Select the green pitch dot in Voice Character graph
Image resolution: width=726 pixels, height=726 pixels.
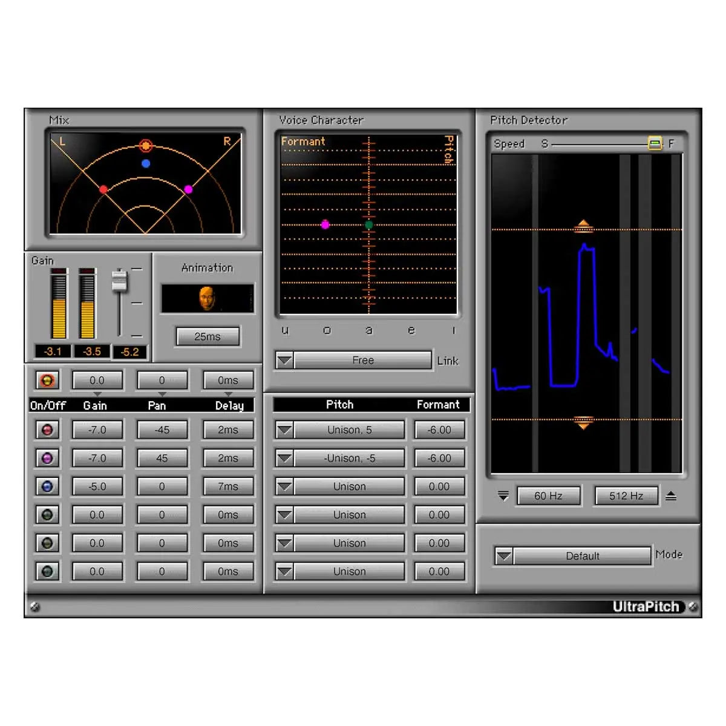point(368,224)
